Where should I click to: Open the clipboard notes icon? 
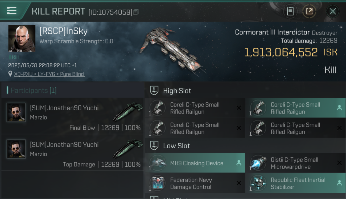pyautogui.click(x=290, y=11)
